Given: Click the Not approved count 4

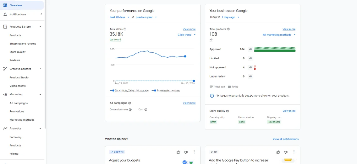Looking at the screenshot, I should pyautogui.click(x=244, y=67).
